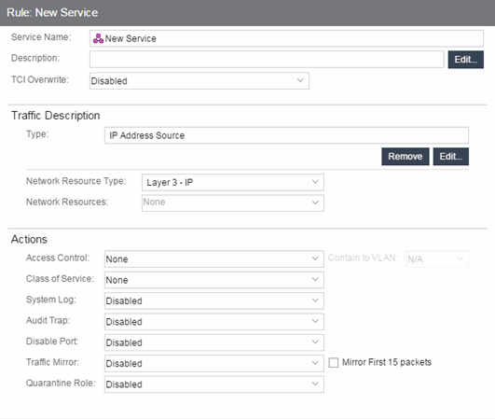Image resolution: width=495 pixels, height=419 pixels.
Task: Enable Mirror First 15 packets checkbox
Action: coord(334,362)
